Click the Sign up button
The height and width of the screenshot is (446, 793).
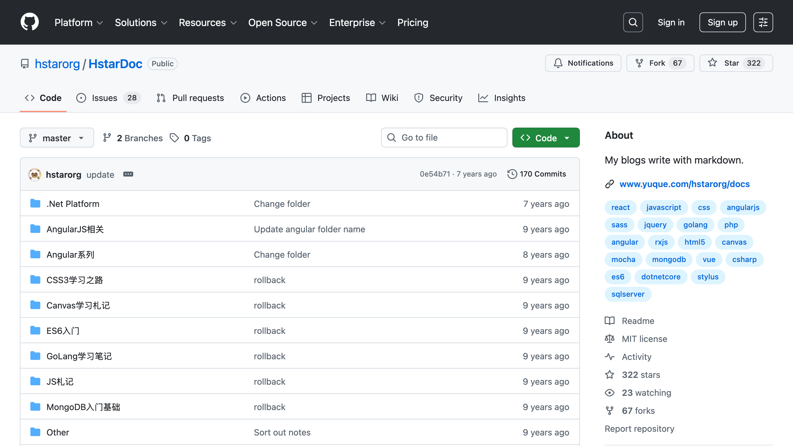coord(722,22)
